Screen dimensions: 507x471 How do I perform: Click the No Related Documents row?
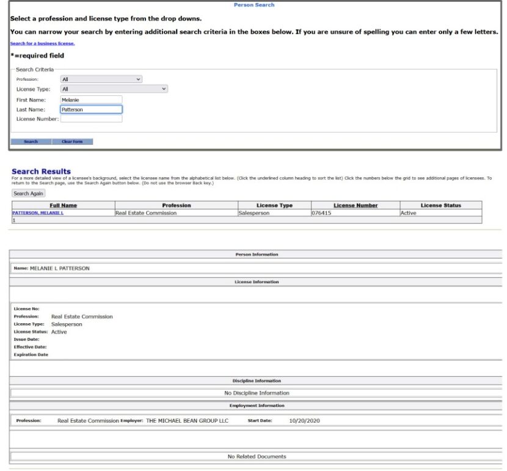[x=257, y=456]
